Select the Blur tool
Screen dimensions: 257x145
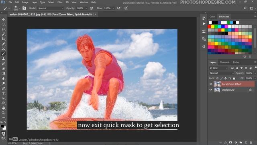[x=3, y=79]
